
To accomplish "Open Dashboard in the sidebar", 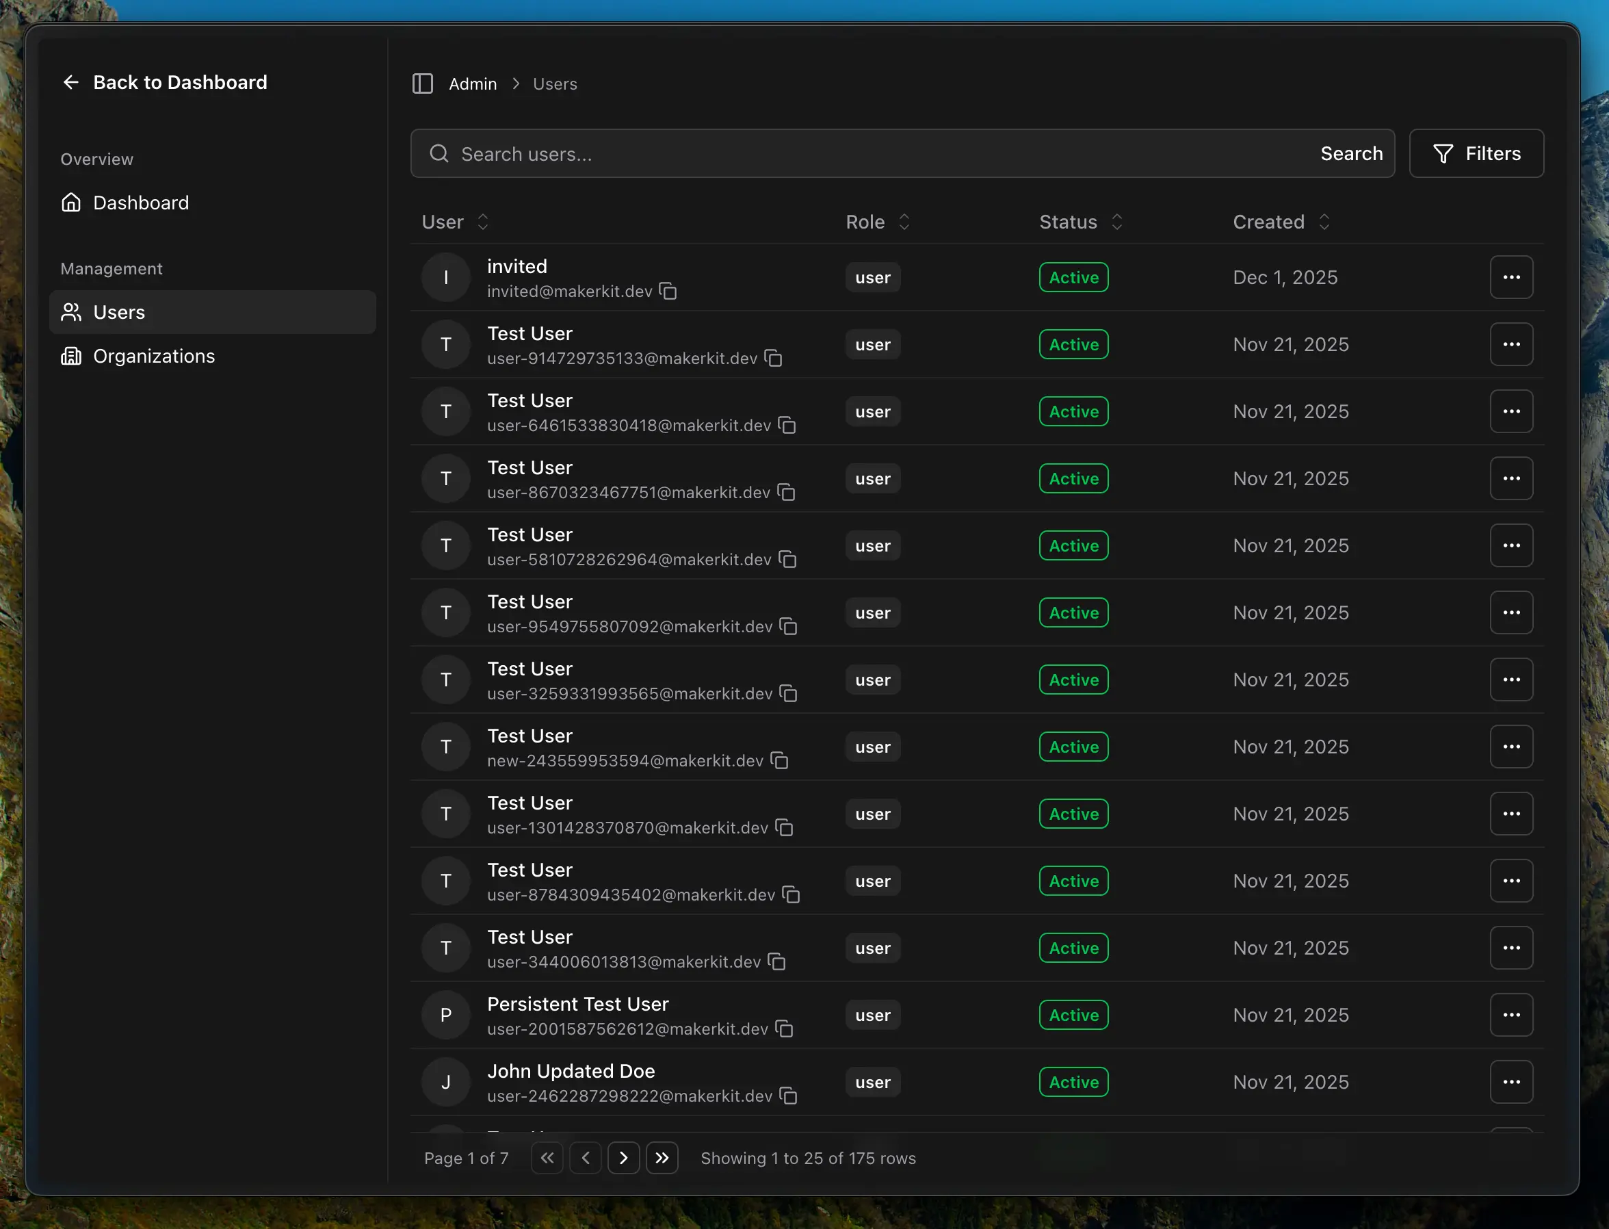I will pyautogui.click(x=140, y=203).
